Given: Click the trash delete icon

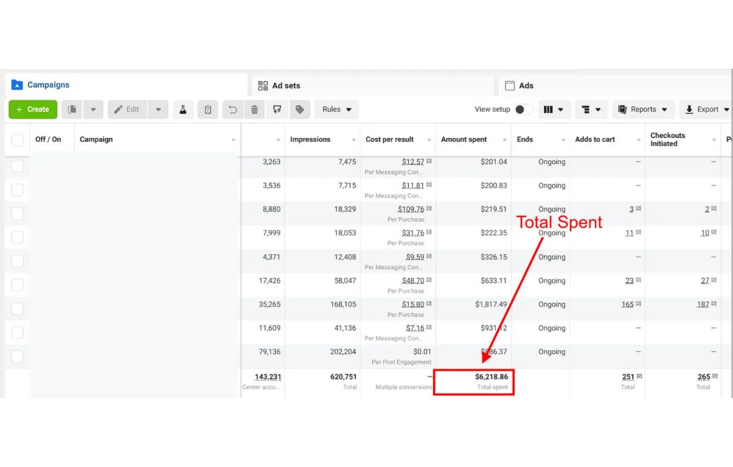Looking at the screenshot, I should tap(255, 109).
